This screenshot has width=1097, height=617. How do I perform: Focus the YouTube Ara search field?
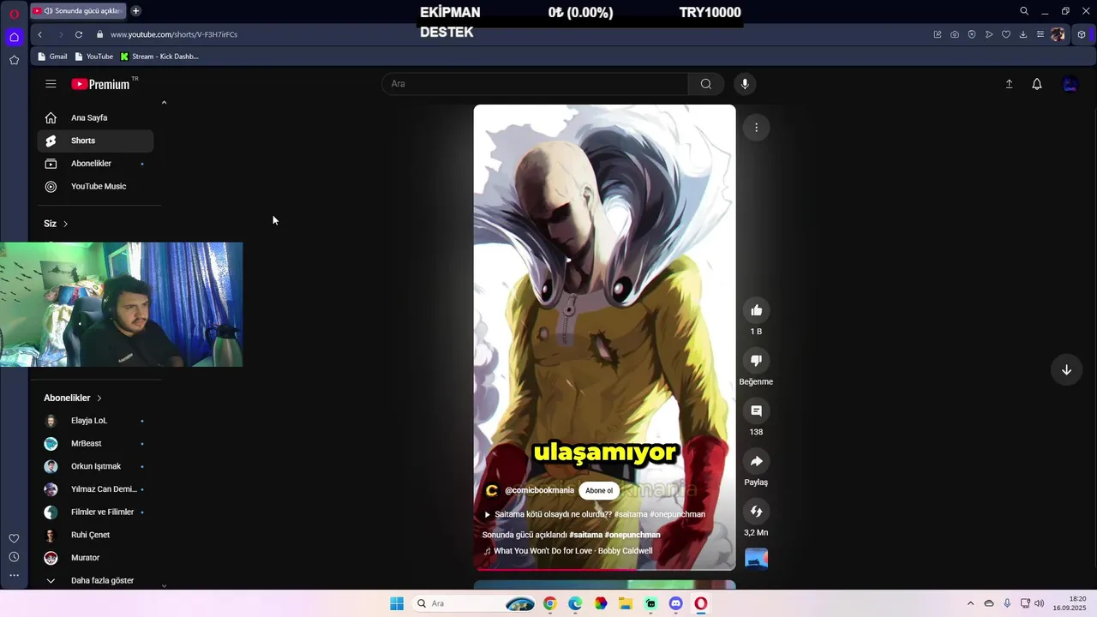click(x=535, y=84)
